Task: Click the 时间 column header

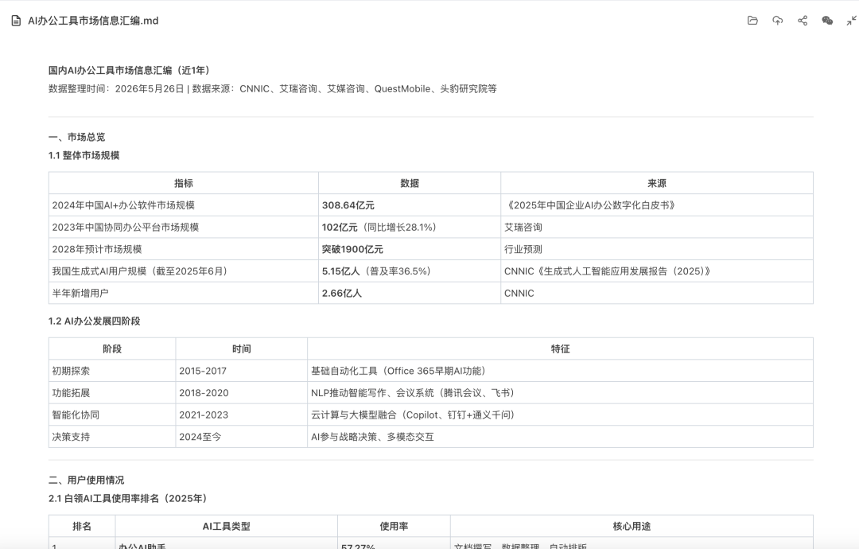Action: (242, 349)
